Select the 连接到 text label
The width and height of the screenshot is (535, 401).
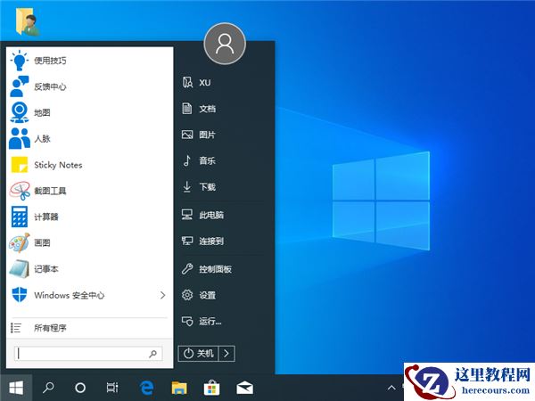211,241
